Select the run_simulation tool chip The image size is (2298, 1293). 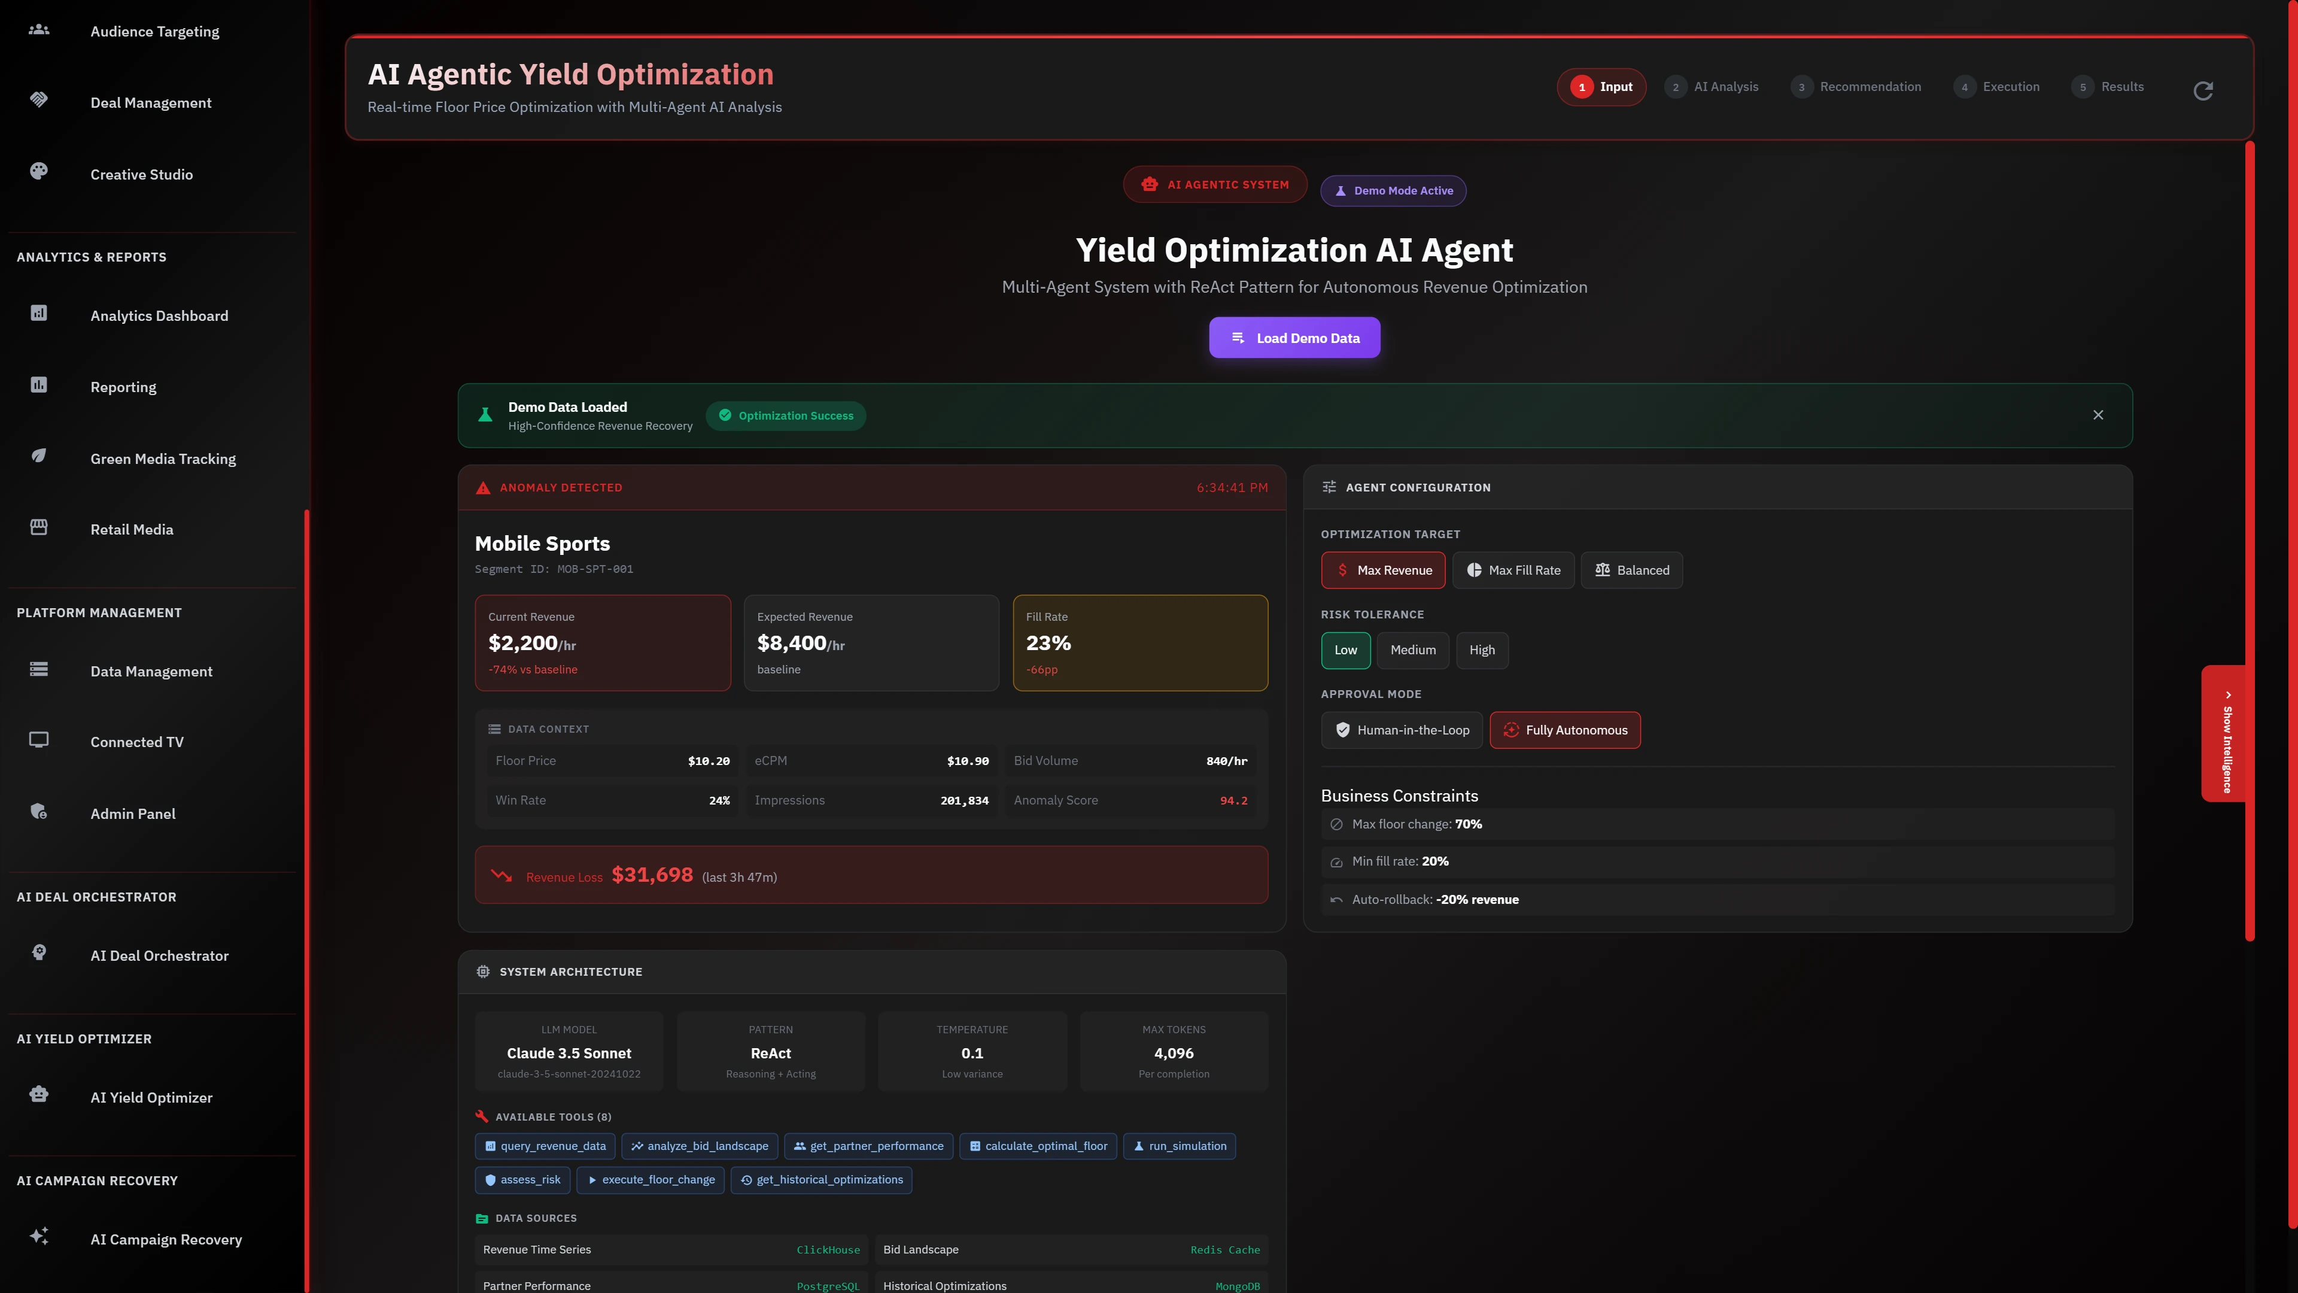pyautogui.click(x=1180, y=1146)
